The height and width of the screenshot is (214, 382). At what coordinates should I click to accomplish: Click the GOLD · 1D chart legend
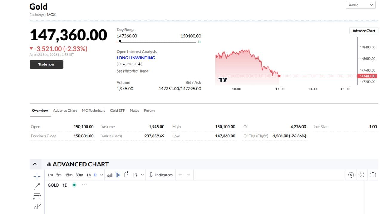58,185
